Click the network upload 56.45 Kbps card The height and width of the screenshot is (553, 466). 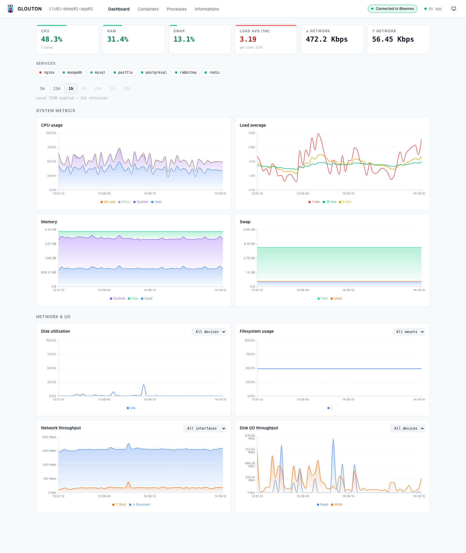[398, 39]
